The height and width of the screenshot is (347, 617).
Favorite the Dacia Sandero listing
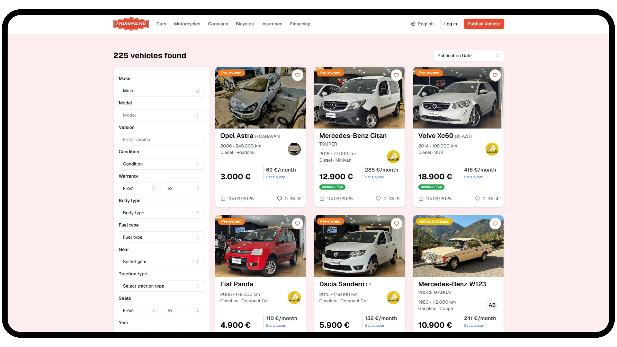pos(397,224)
